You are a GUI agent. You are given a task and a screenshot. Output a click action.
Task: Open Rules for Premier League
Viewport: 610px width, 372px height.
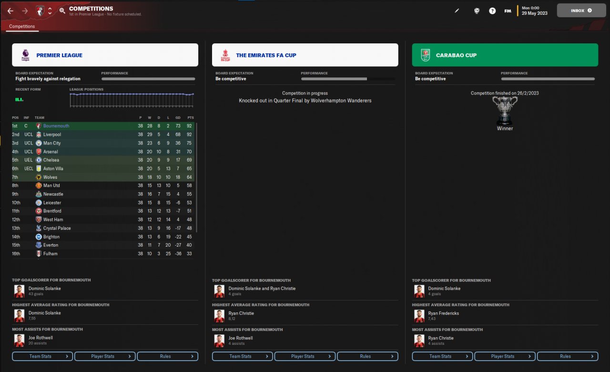point(167,356)
